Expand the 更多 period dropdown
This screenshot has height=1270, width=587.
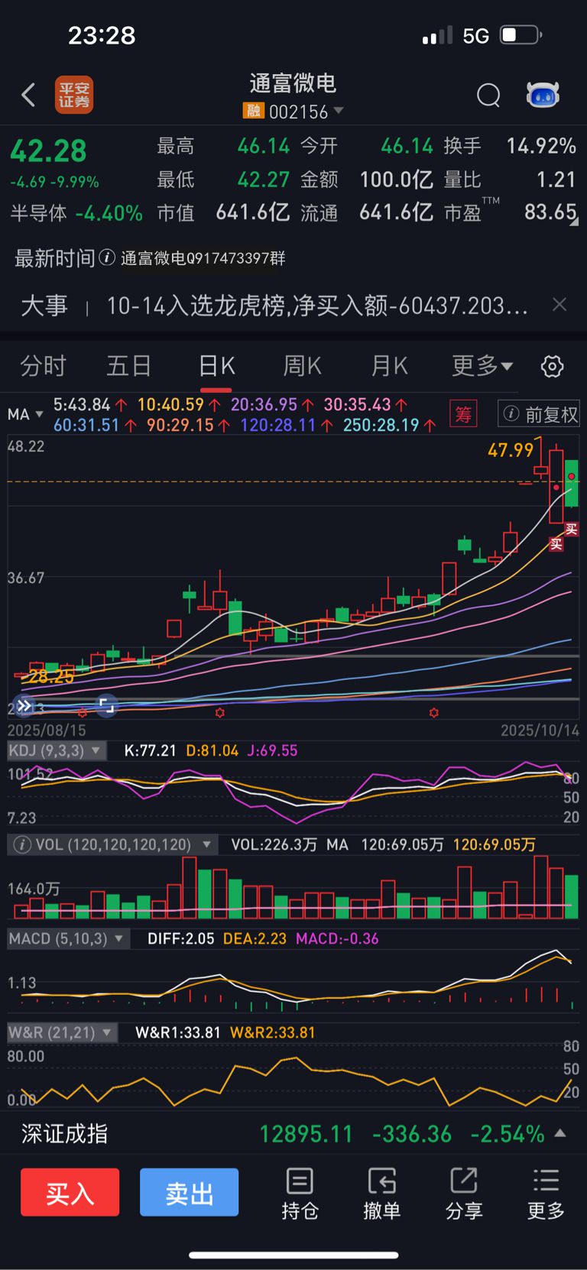[x=482, y=366]
